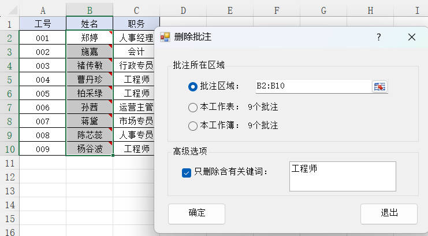Click row 12 header
The image size is (428, 236).
click(x=9, y=176)
